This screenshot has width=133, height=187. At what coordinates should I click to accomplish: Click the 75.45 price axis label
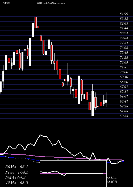click(x=124, y=53)
